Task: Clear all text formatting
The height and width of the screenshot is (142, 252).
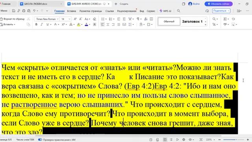Action: tap(94, 19)
